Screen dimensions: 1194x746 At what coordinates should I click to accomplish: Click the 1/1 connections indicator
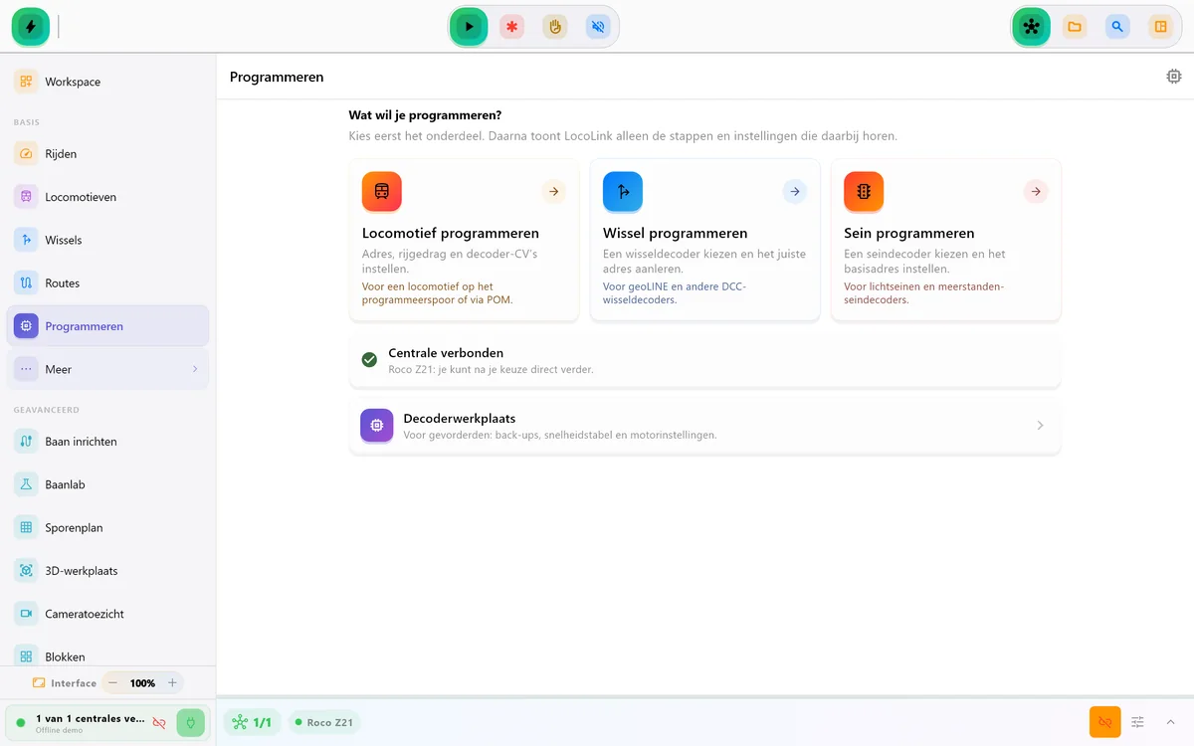(x=252, y=723)
